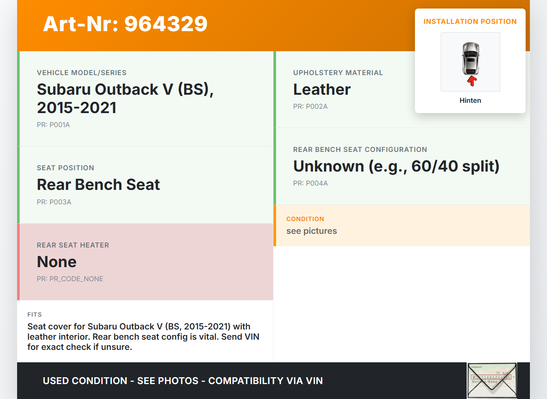Click the PR: P002A code
Screen dimensions: 547x399
310,106
